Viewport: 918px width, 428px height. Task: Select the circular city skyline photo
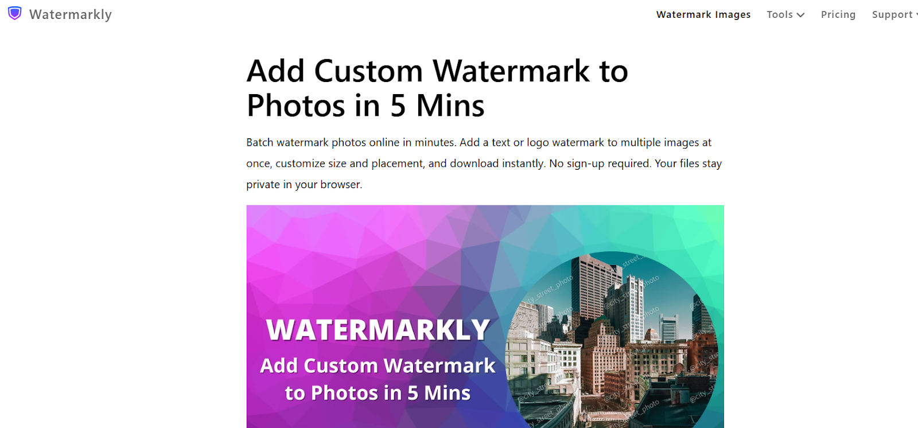[611, 340]
